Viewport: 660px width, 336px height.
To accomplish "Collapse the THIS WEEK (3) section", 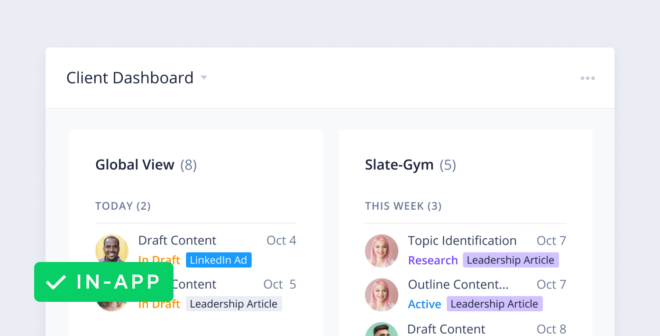I will tap(403, 206).
